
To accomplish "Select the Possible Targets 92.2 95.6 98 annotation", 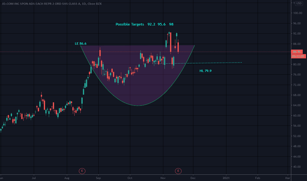I will 144,24.
